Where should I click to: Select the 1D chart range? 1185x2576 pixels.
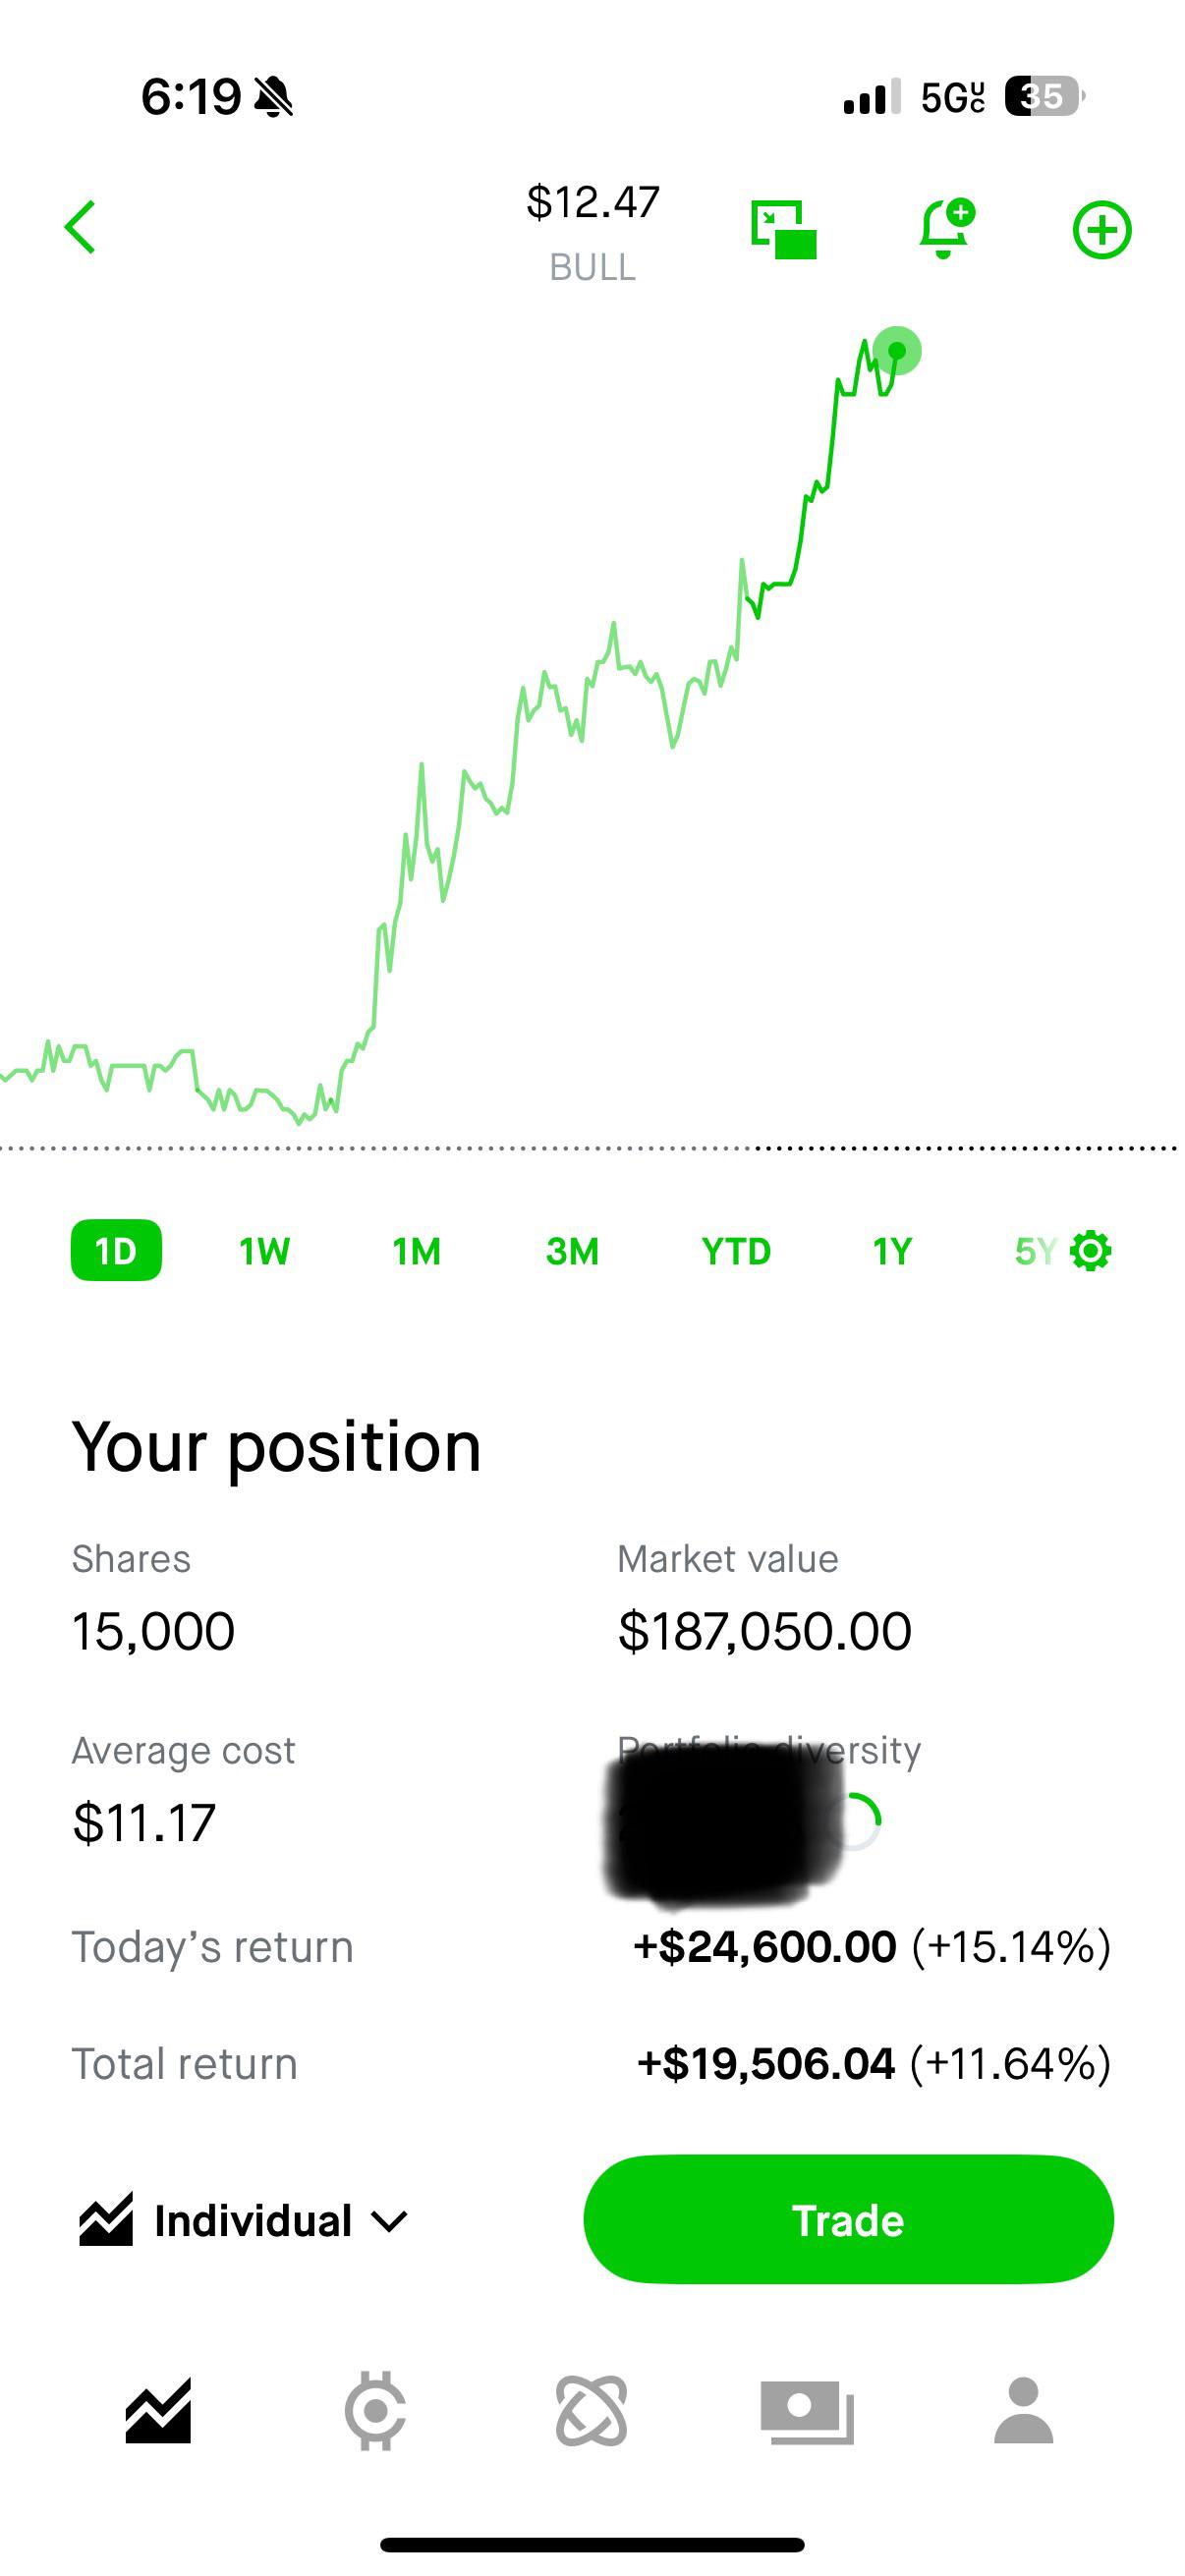click(x=116, y=1250)
